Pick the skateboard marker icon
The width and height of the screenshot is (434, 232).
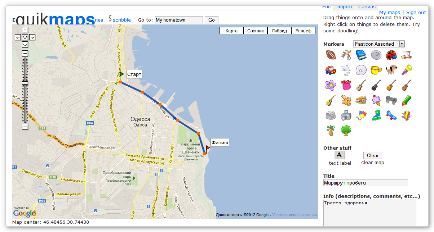(x=391, y=115)
